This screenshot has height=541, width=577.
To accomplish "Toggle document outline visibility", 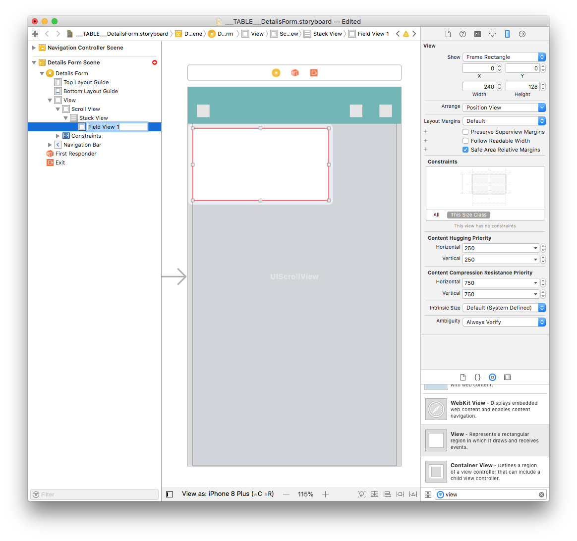I will pyautogui.click(x=170, y=494).
